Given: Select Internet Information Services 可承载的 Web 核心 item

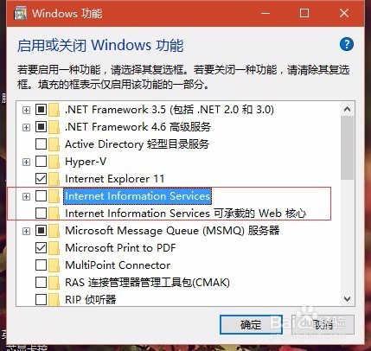Looking at the screenshot, I should click(185, 214).
